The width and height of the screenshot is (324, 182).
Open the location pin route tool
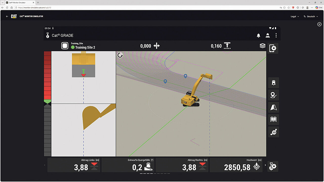[x=274, y=95]
